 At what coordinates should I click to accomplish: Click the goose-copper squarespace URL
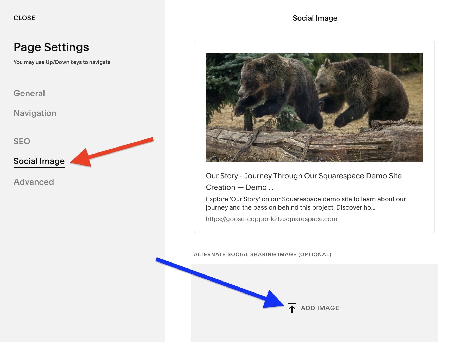point(271,219)
